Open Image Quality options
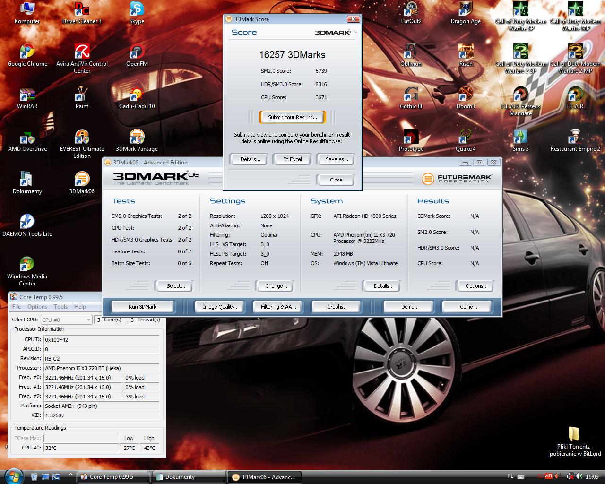Viewport: 605px width, 484px height. [x=220, y=307]
